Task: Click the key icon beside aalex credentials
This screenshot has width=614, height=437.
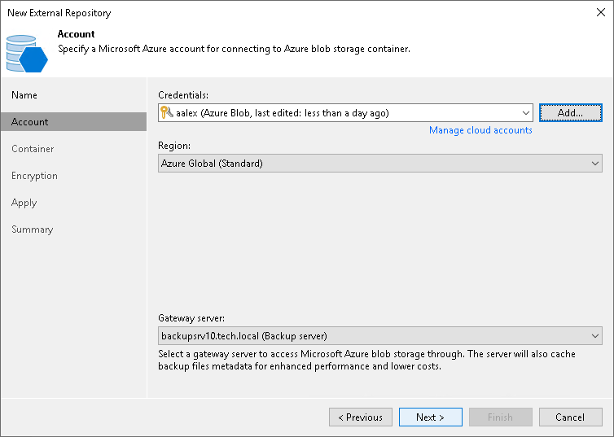Action: pyautogui.click(x=166, y=113)
